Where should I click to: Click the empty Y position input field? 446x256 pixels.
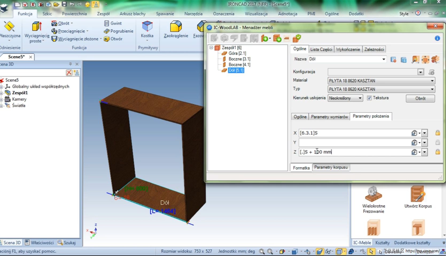(x=355, y=142)
